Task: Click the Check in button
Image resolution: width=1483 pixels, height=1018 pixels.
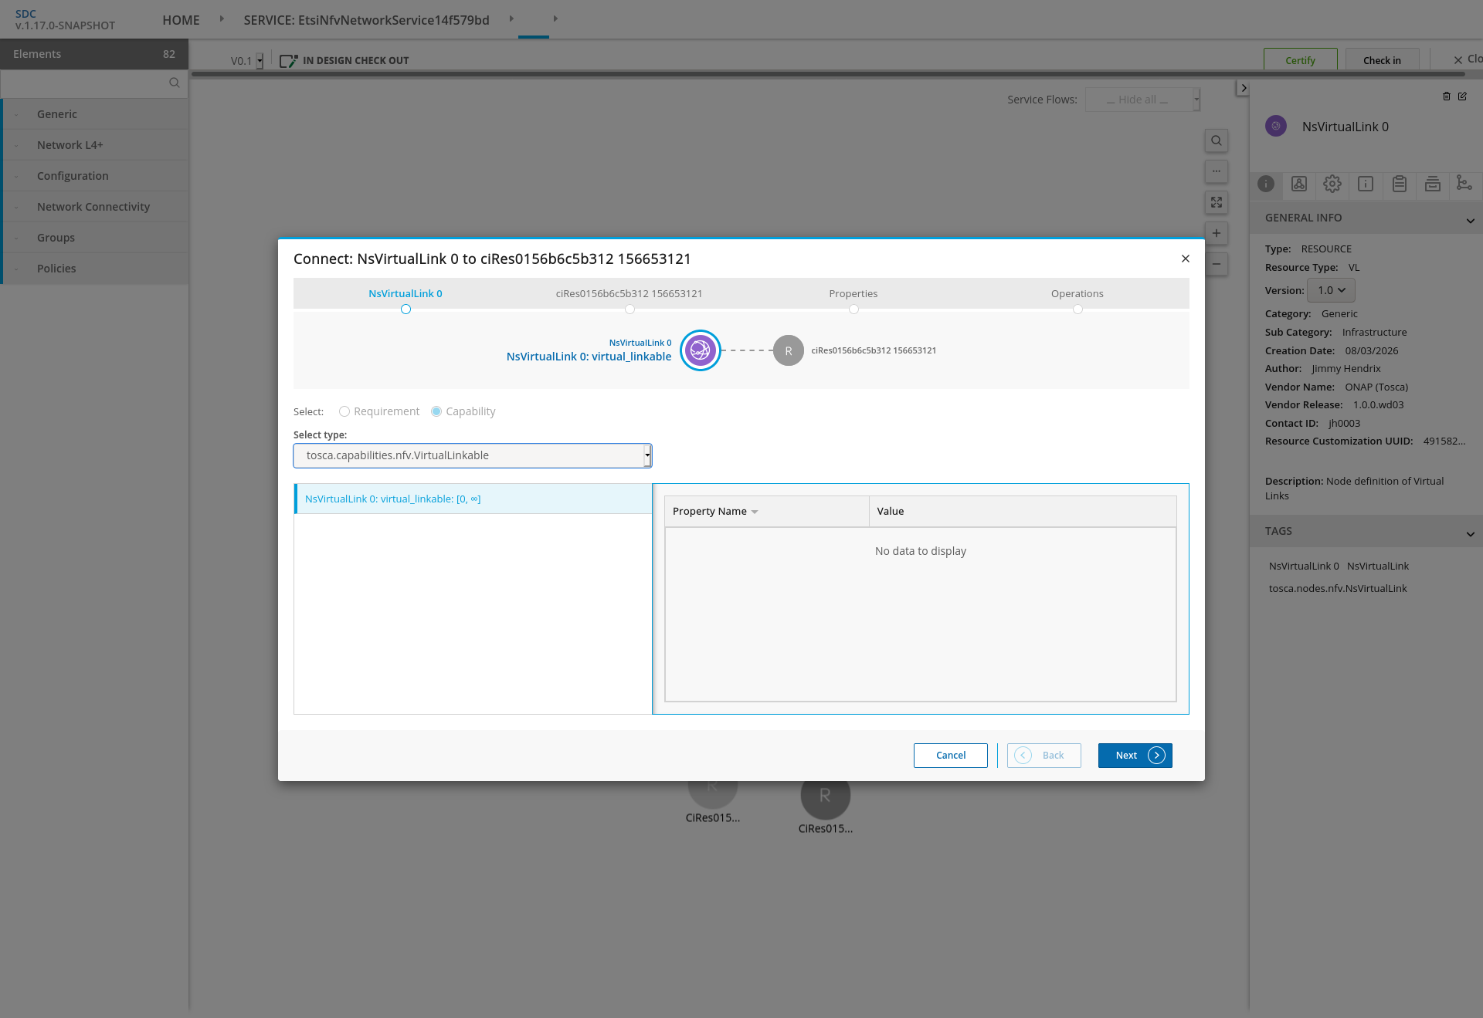Action: click(x=1382, y=60)
